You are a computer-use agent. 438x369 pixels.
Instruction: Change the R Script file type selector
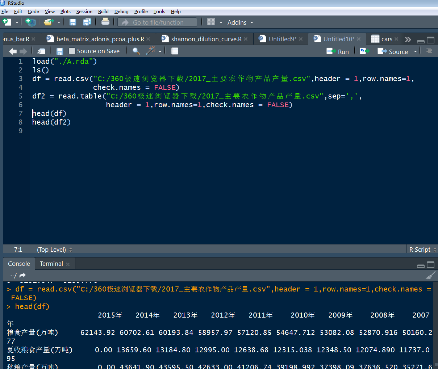422,250
